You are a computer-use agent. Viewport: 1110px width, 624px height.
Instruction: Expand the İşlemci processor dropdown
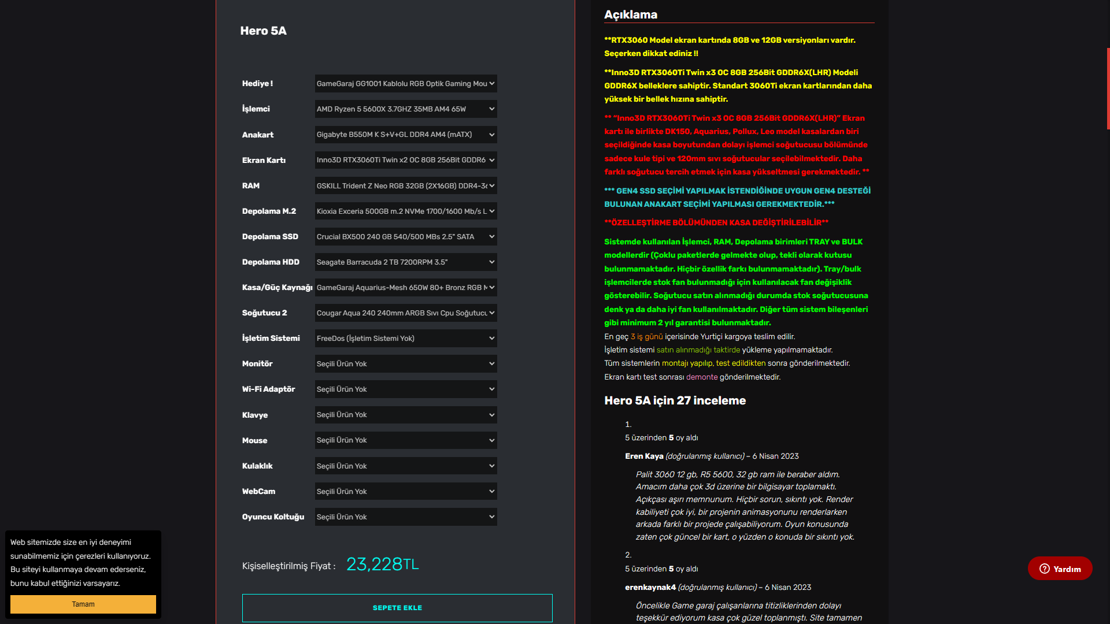(x=405, y=109)
